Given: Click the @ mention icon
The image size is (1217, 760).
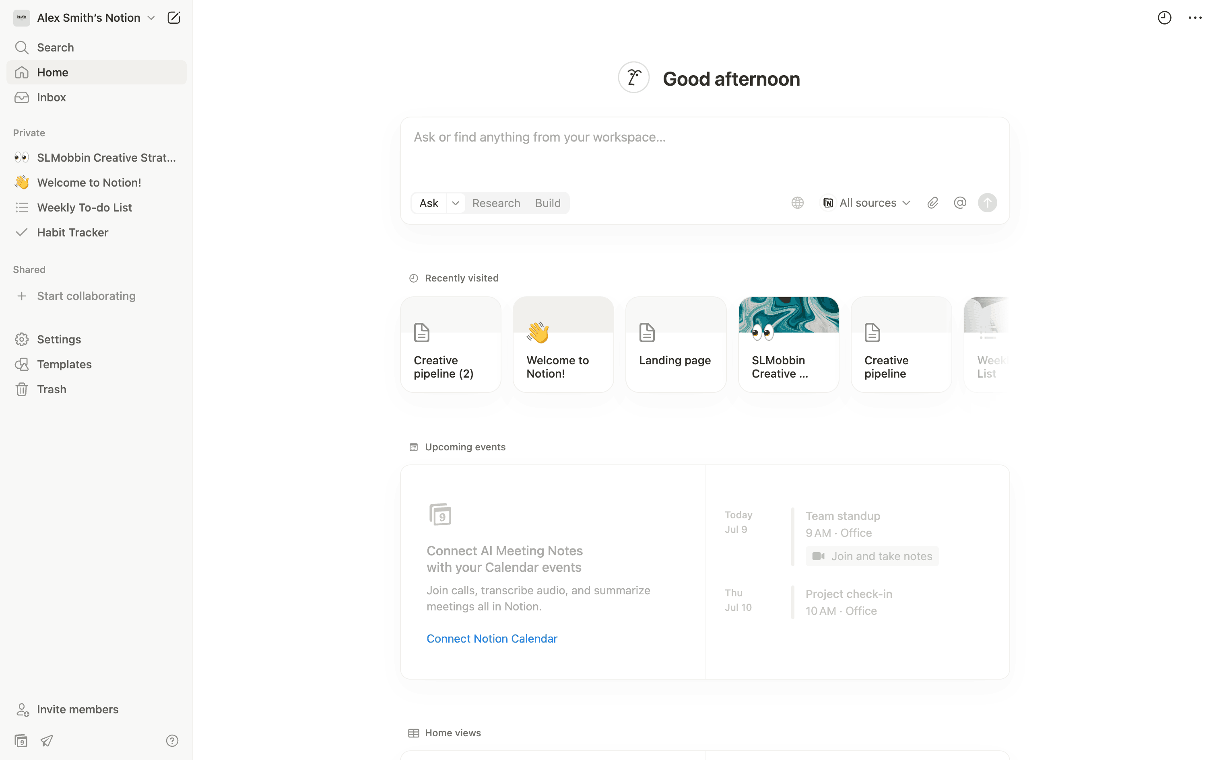Looking at the screenshot, I should [959, 203].
